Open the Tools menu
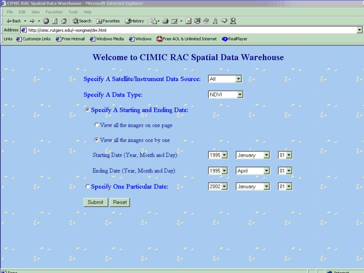Viewport: 364px width, 273px height. tap(73, 12)
